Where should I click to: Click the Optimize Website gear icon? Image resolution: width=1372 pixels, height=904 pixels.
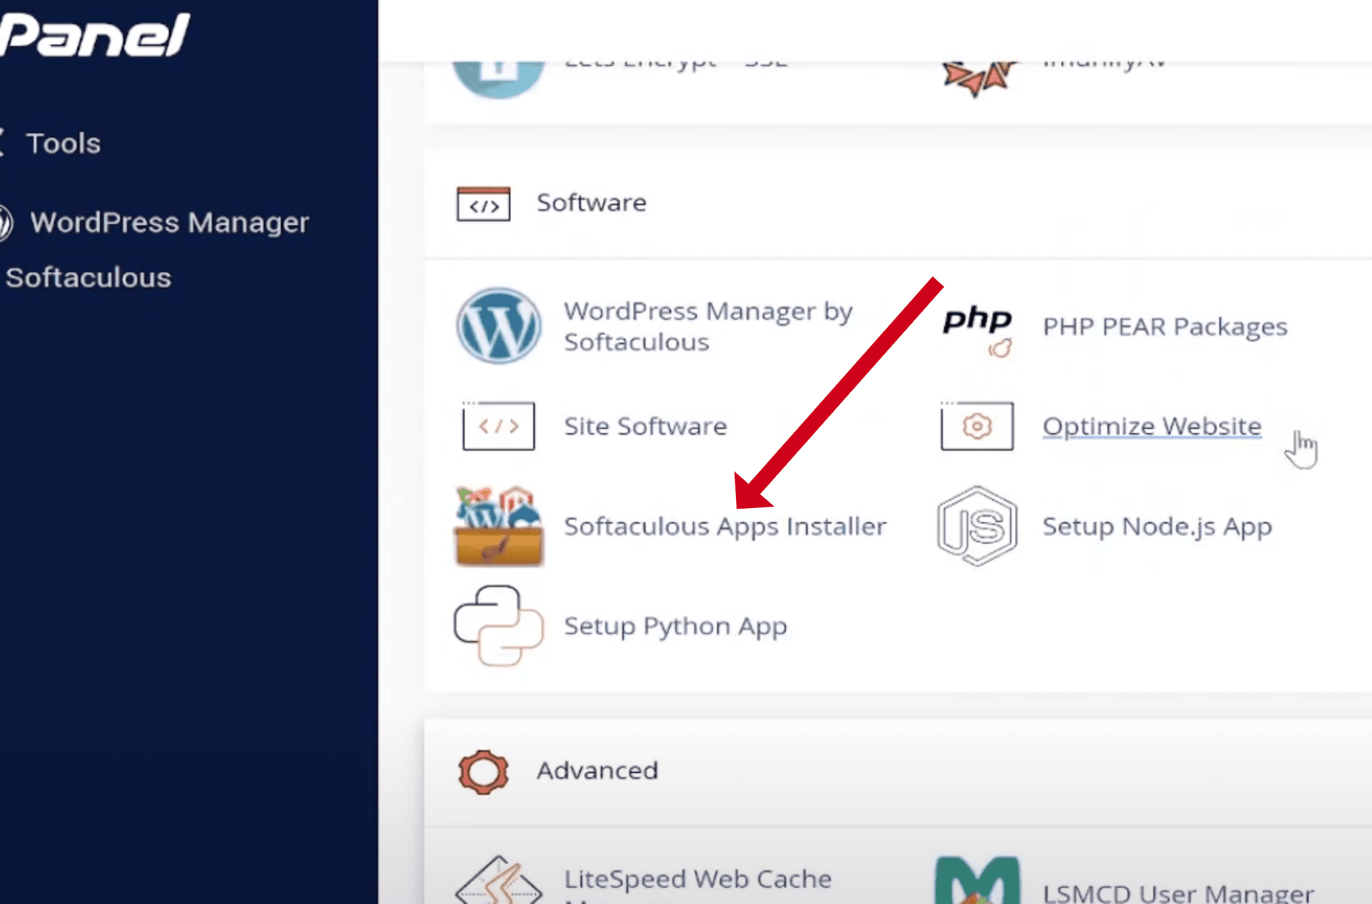pyautogui.click(x=977, y=426)
